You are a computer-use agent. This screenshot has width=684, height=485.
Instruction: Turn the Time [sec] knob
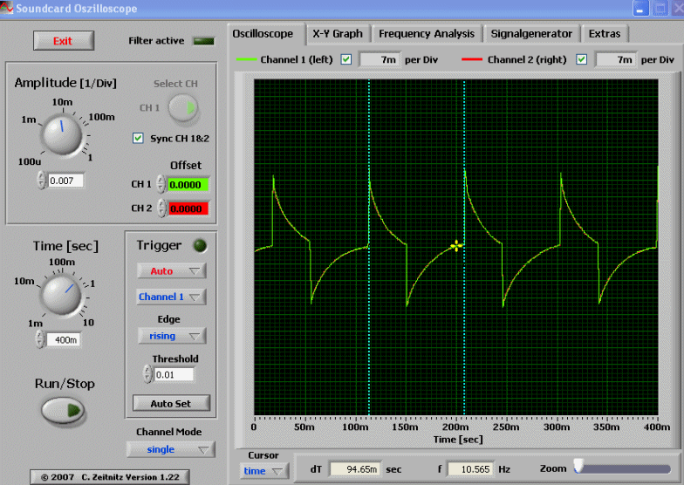coord(61,295)
